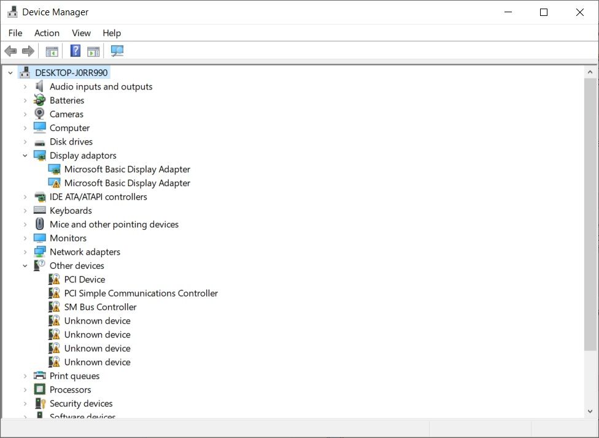This screenshot has width=599, height=438.
Task: Select the Disk drives label
Action: (71, 142)
